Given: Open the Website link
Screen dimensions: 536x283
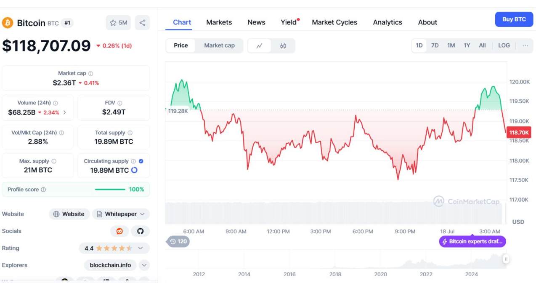Looking at the screenshot, I should tap(69, 214).
